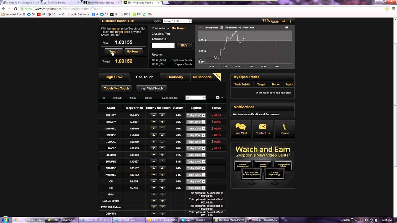Image resolution: width=397 pixels, height=223 pixels.
Task: Open expiry dropdown for GBP/USD 1.58066
Action: 196,129
